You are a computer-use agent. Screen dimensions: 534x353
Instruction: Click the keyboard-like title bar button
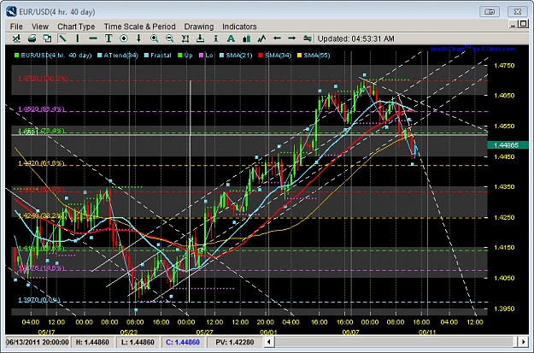pyautogui.click(x=490, y=12)
